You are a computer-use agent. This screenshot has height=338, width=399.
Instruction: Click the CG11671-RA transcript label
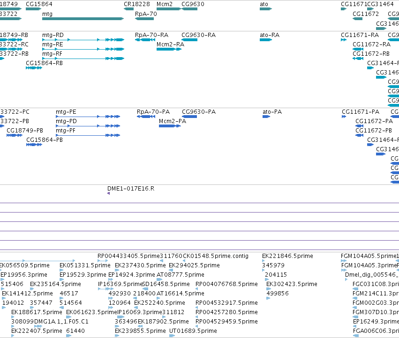[x=360, y=35]
